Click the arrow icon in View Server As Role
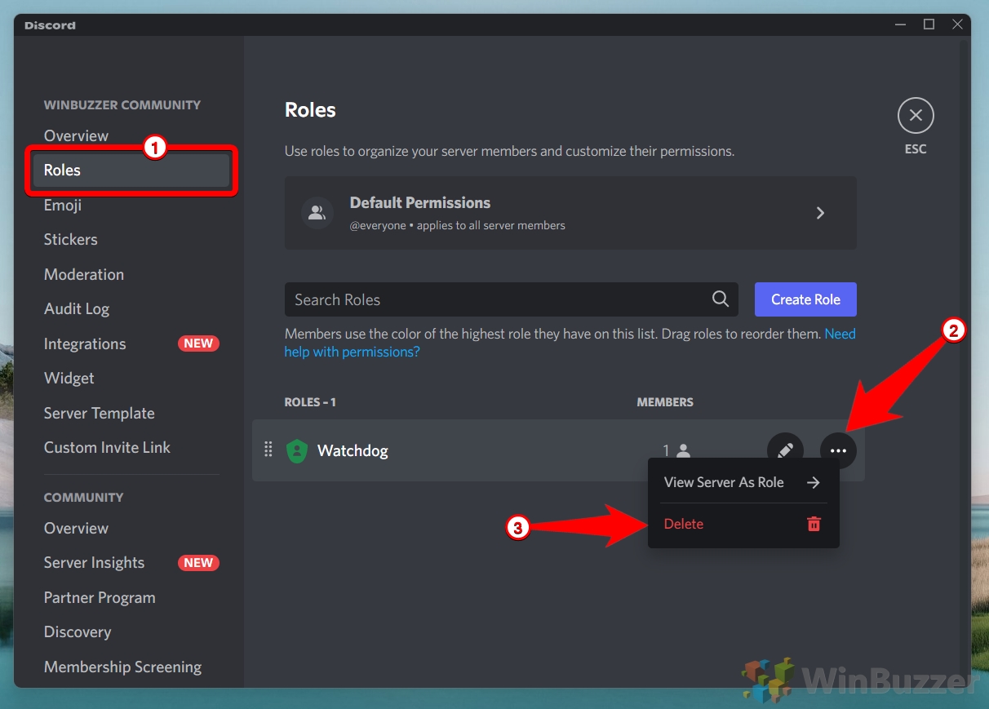 click(813, 482)
